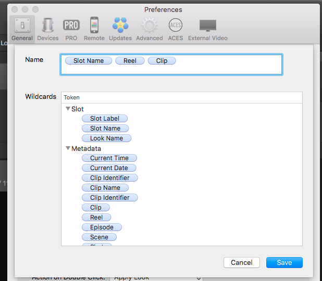Collapse the Metadata wildcard group
The height and width of the screenshot is (281, 322).
tap(68, 148)
